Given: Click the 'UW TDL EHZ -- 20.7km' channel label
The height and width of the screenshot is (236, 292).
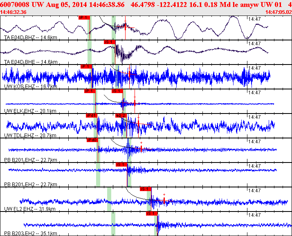Looking at the screenshot, I should coord(30,136).
